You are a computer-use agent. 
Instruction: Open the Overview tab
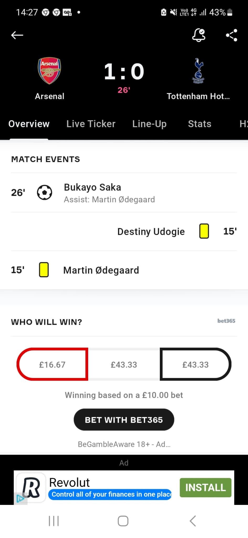29,124
